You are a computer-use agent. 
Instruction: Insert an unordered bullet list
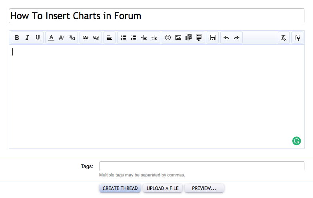pyautogui.click(x=123, y=38)
